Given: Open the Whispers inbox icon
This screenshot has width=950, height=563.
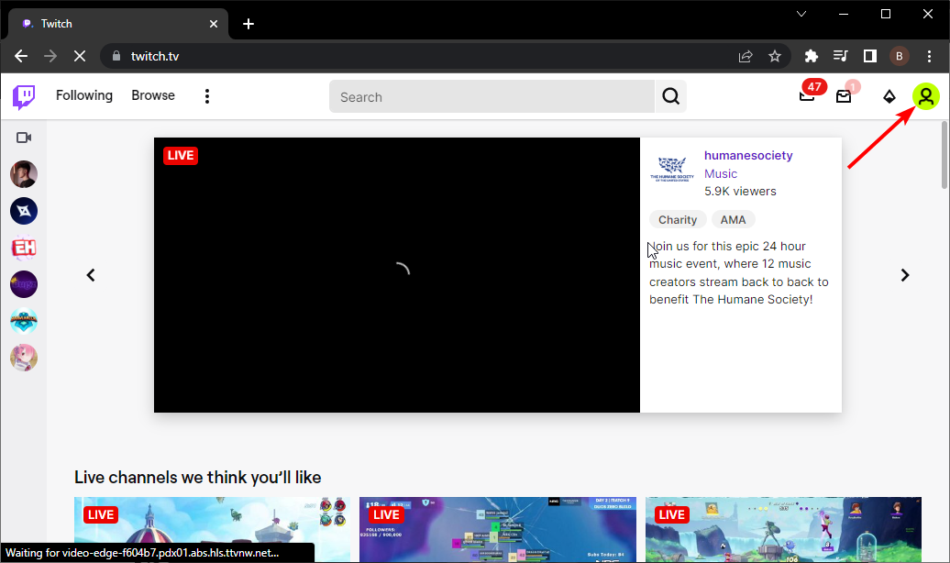Looking at the screenshot, I should point(844,96).
